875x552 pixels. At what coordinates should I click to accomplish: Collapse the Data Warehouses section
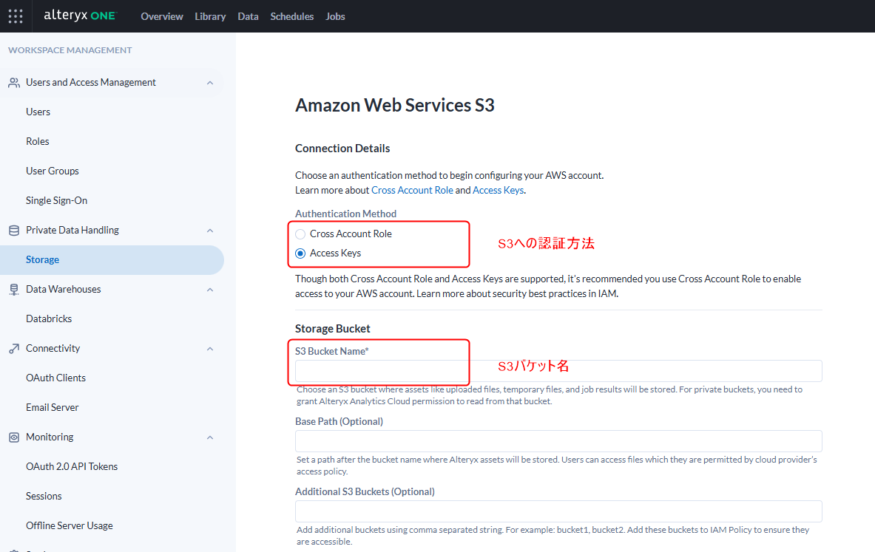[x=210, y=290]
